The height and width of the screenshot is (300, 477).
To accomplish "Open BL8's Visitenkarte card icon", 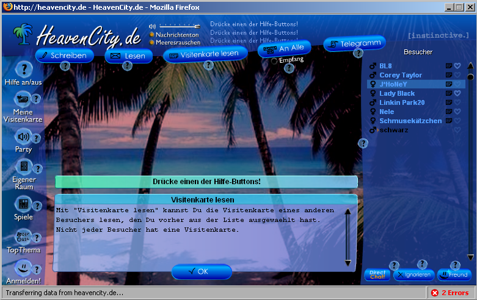I will [x=449, y=66].
